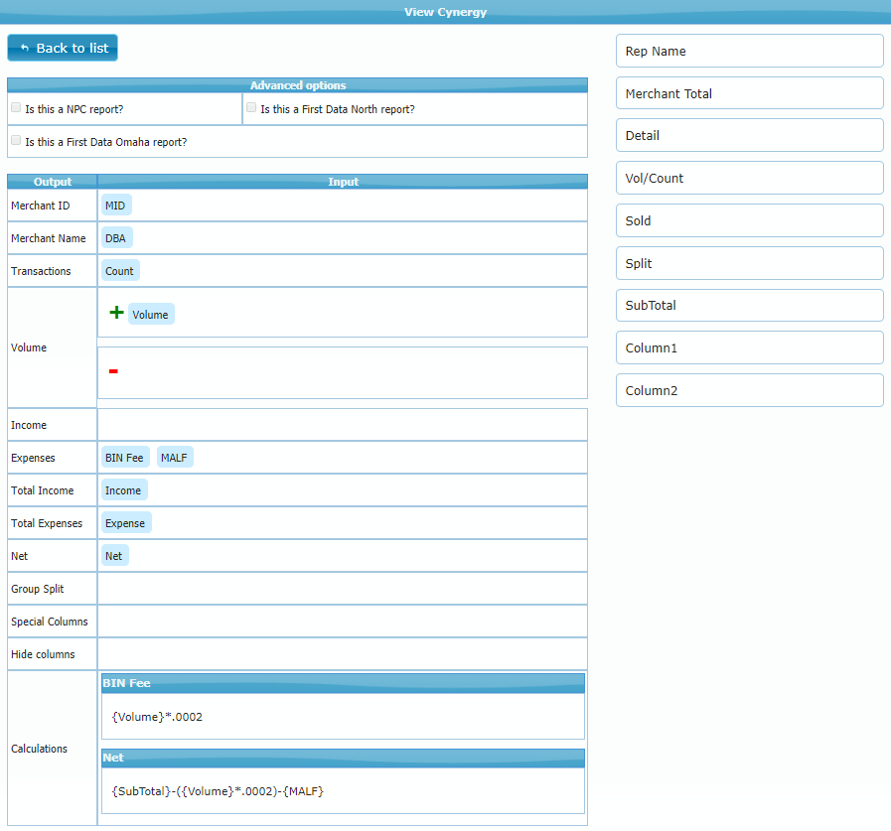This screenshot has height=831, width=891.
Task: Select the MID tag in Merchant ID
Action: click(x=115, y=205)
